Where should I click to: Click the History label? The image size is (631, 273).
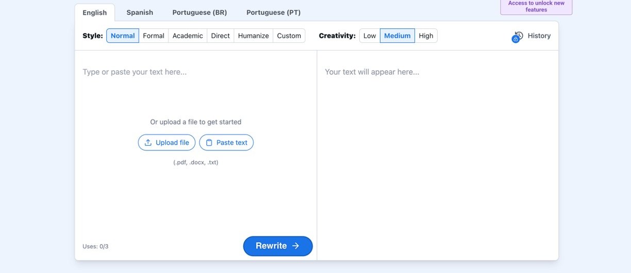click(x=539, y=36)
